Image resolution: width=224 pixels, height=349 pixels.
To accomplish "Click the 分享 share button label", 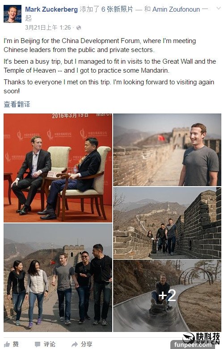I will [86, 344].
